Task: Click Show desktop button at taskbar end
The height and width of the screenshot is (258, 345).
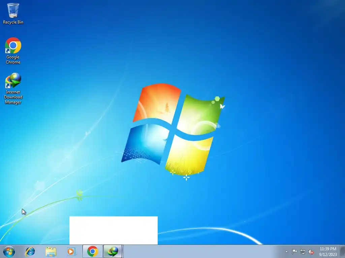Action: [x=343, y=251]
